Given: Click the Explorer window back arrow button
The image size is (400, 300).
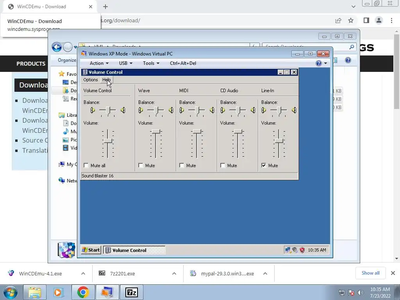Looking at the screenshot, I should pos(57,47).
